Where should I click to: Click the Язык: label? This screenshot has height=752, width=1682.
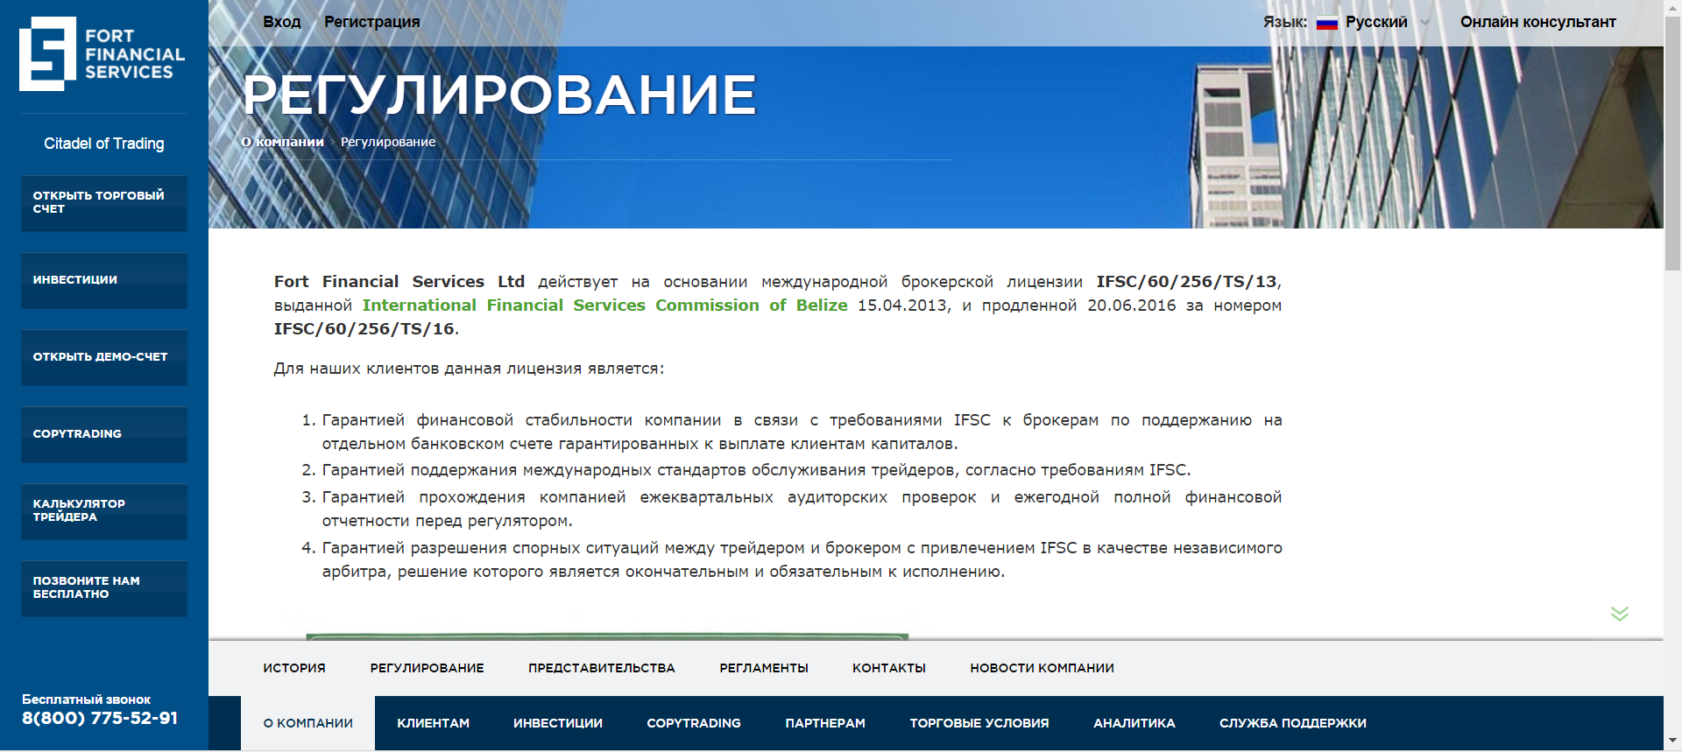tap(1285, 22)
